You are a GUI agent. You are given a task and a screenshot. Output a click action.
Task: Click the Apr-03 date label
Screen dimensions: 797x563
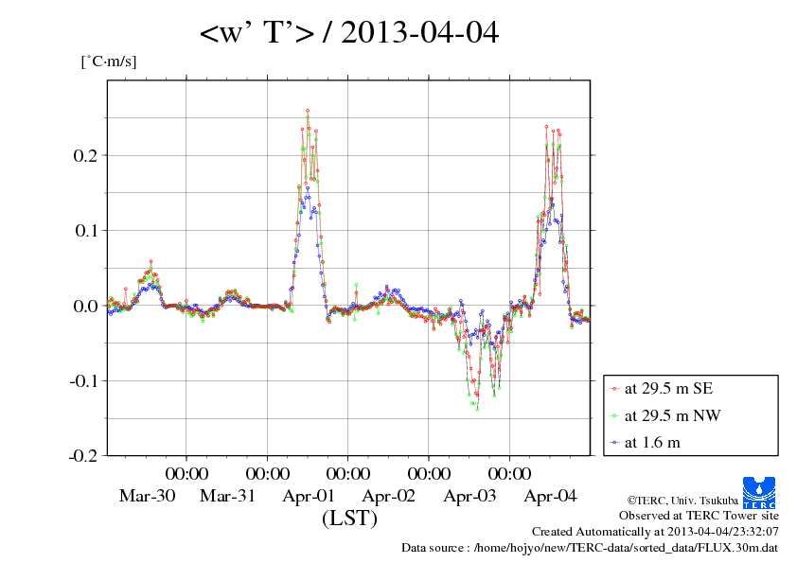click(469, 496)
